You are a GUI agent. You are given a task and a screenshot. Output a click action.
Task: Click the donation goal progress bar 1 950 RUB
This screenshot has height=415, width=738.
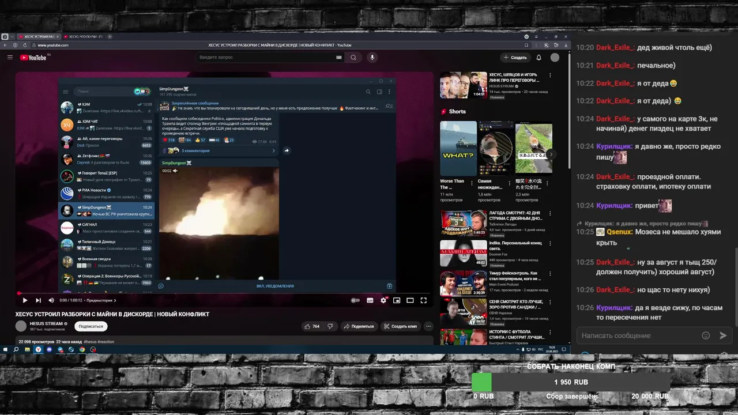[571, 382]
